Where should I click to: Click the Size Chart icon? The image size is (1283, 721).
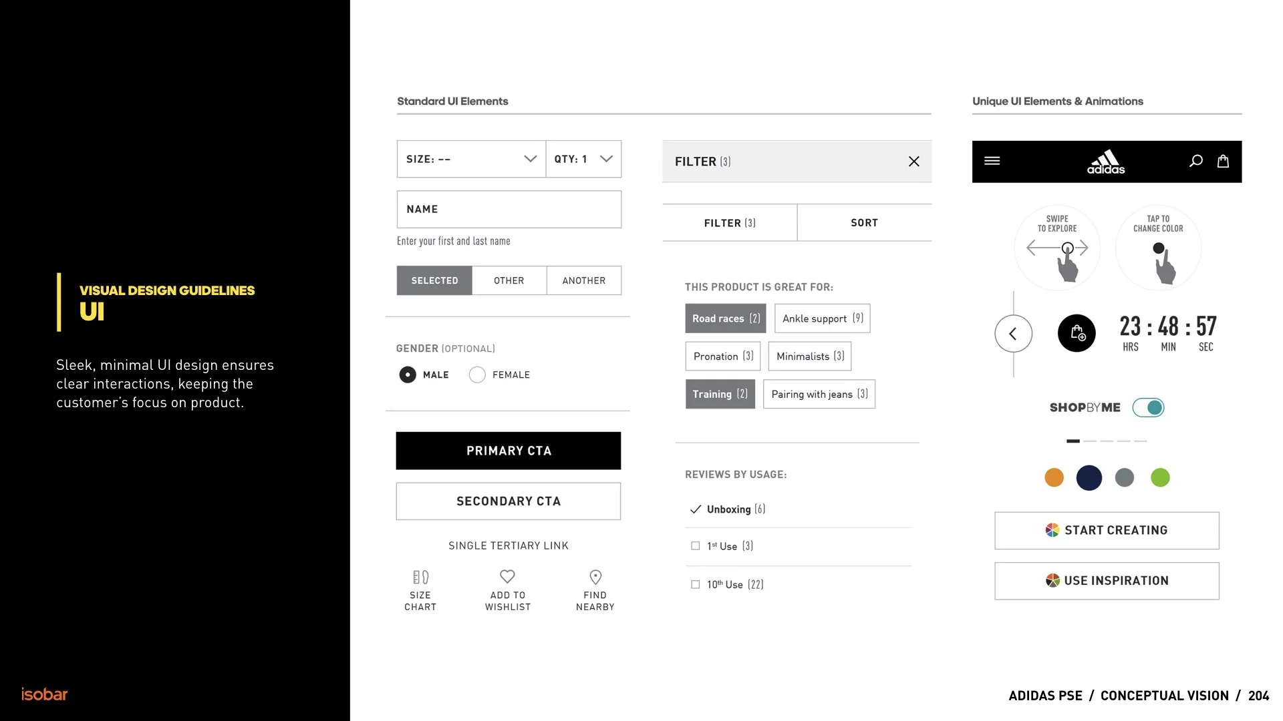point(420,577)
